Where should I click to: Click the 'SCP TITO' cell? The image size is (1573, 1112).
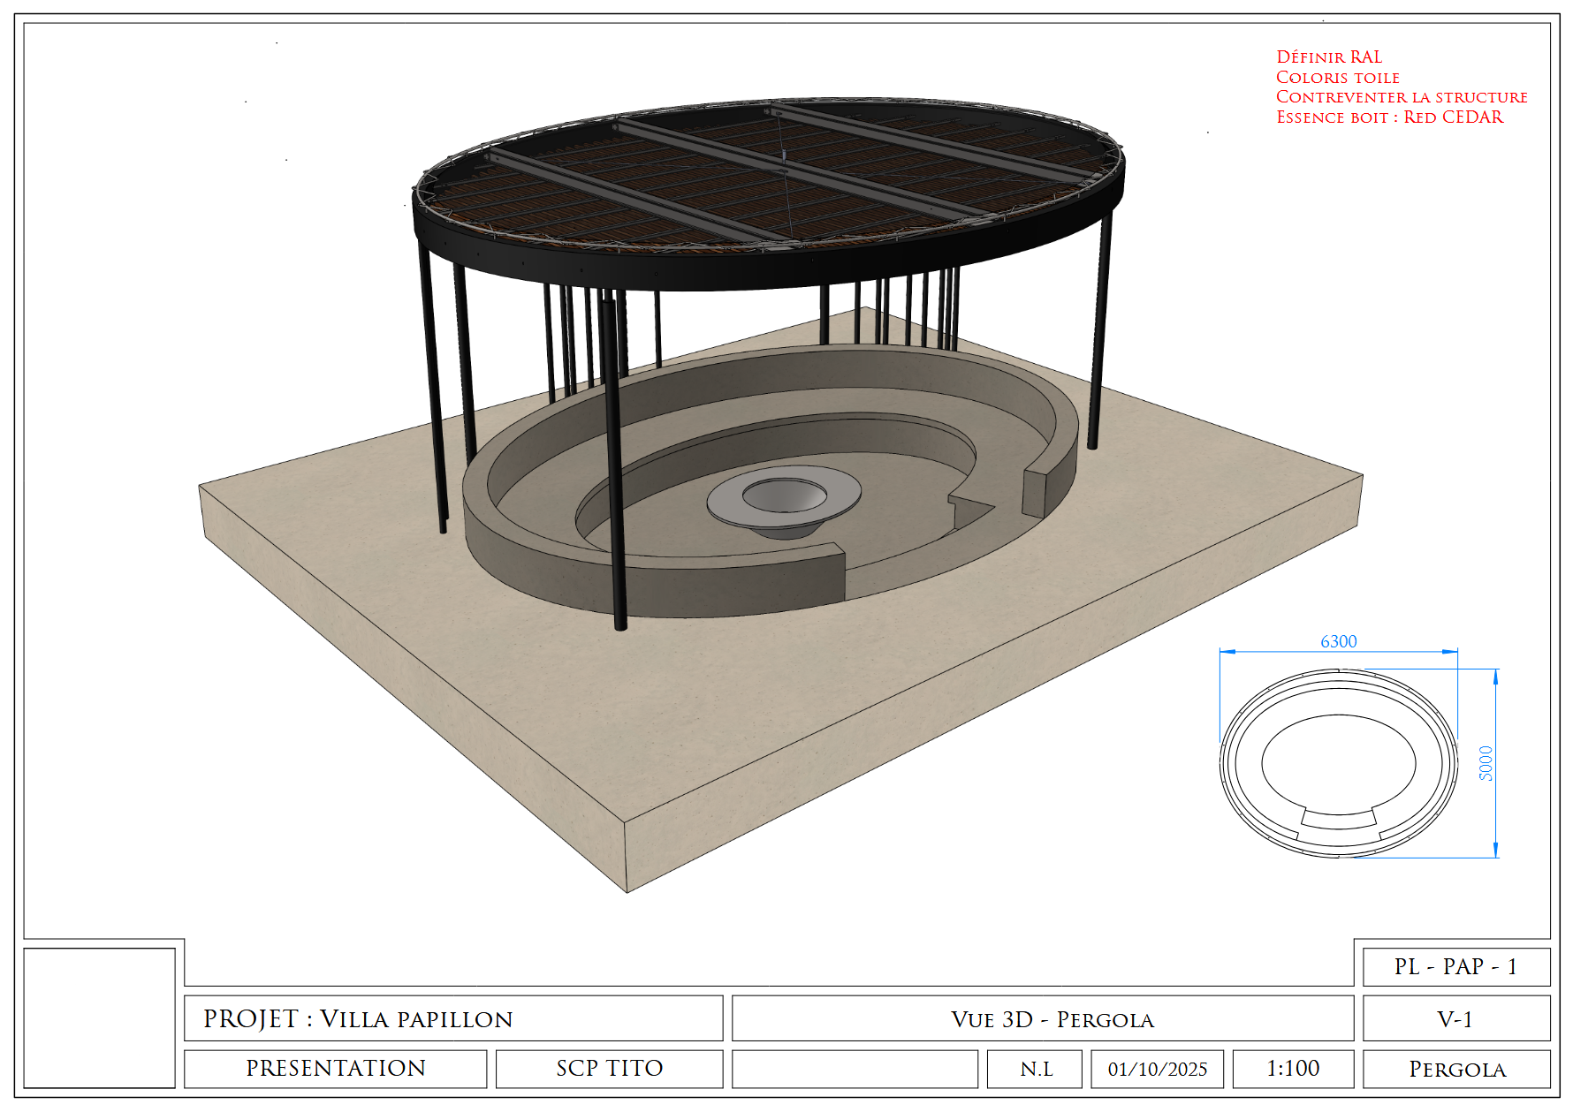pyautogui.click(x=609, y=1069)
